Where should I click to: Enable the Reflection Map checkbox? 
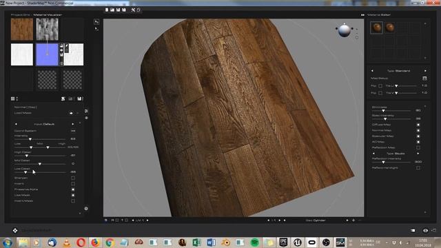[x=418, y=147]
